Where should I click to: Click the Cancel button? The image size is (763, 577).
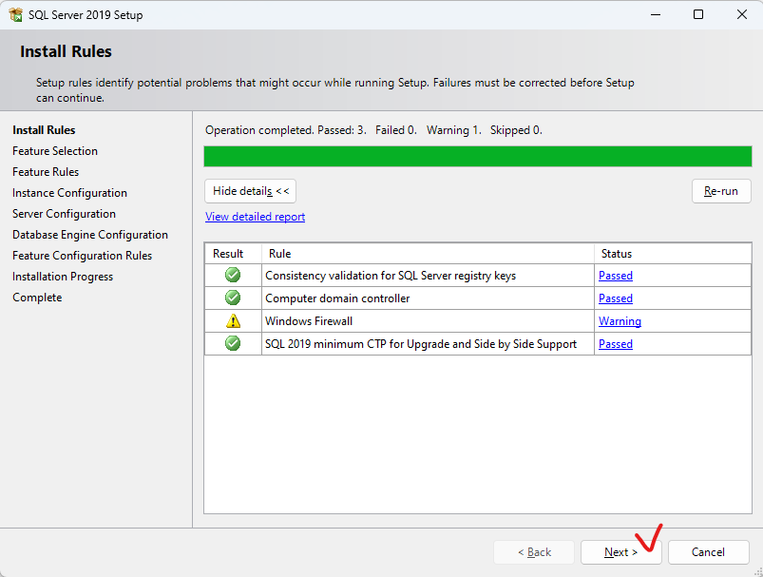[x=708, y=552]
